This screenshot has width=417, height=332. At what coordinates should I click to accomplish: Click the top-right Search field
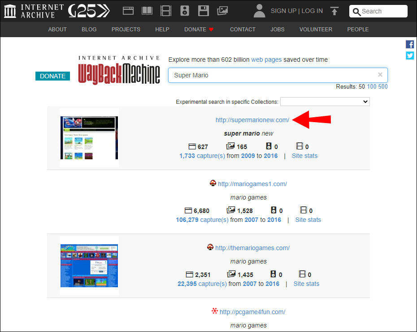pyautogui.click(x=378, y=11)
